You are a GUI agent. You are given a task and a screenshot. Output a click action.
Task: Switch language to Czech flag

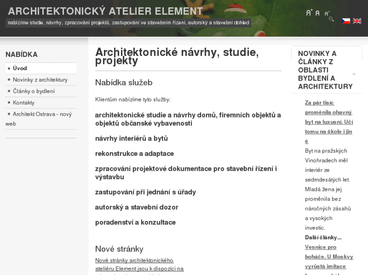coord(346,21)
